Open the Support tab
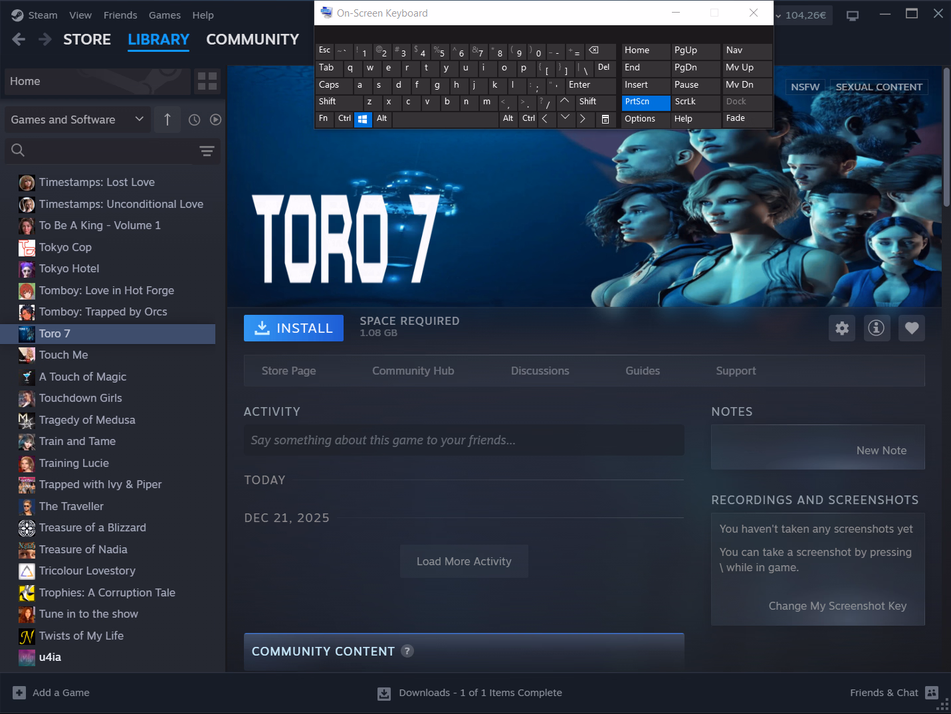This screenshot has width=951, height=714. click(x=736, y=371)
